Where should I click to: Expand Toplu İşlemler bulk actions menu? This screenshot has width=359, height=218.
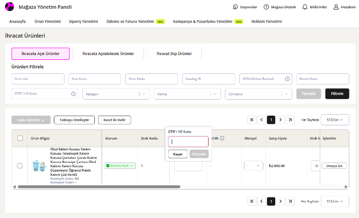pos(31,120)
